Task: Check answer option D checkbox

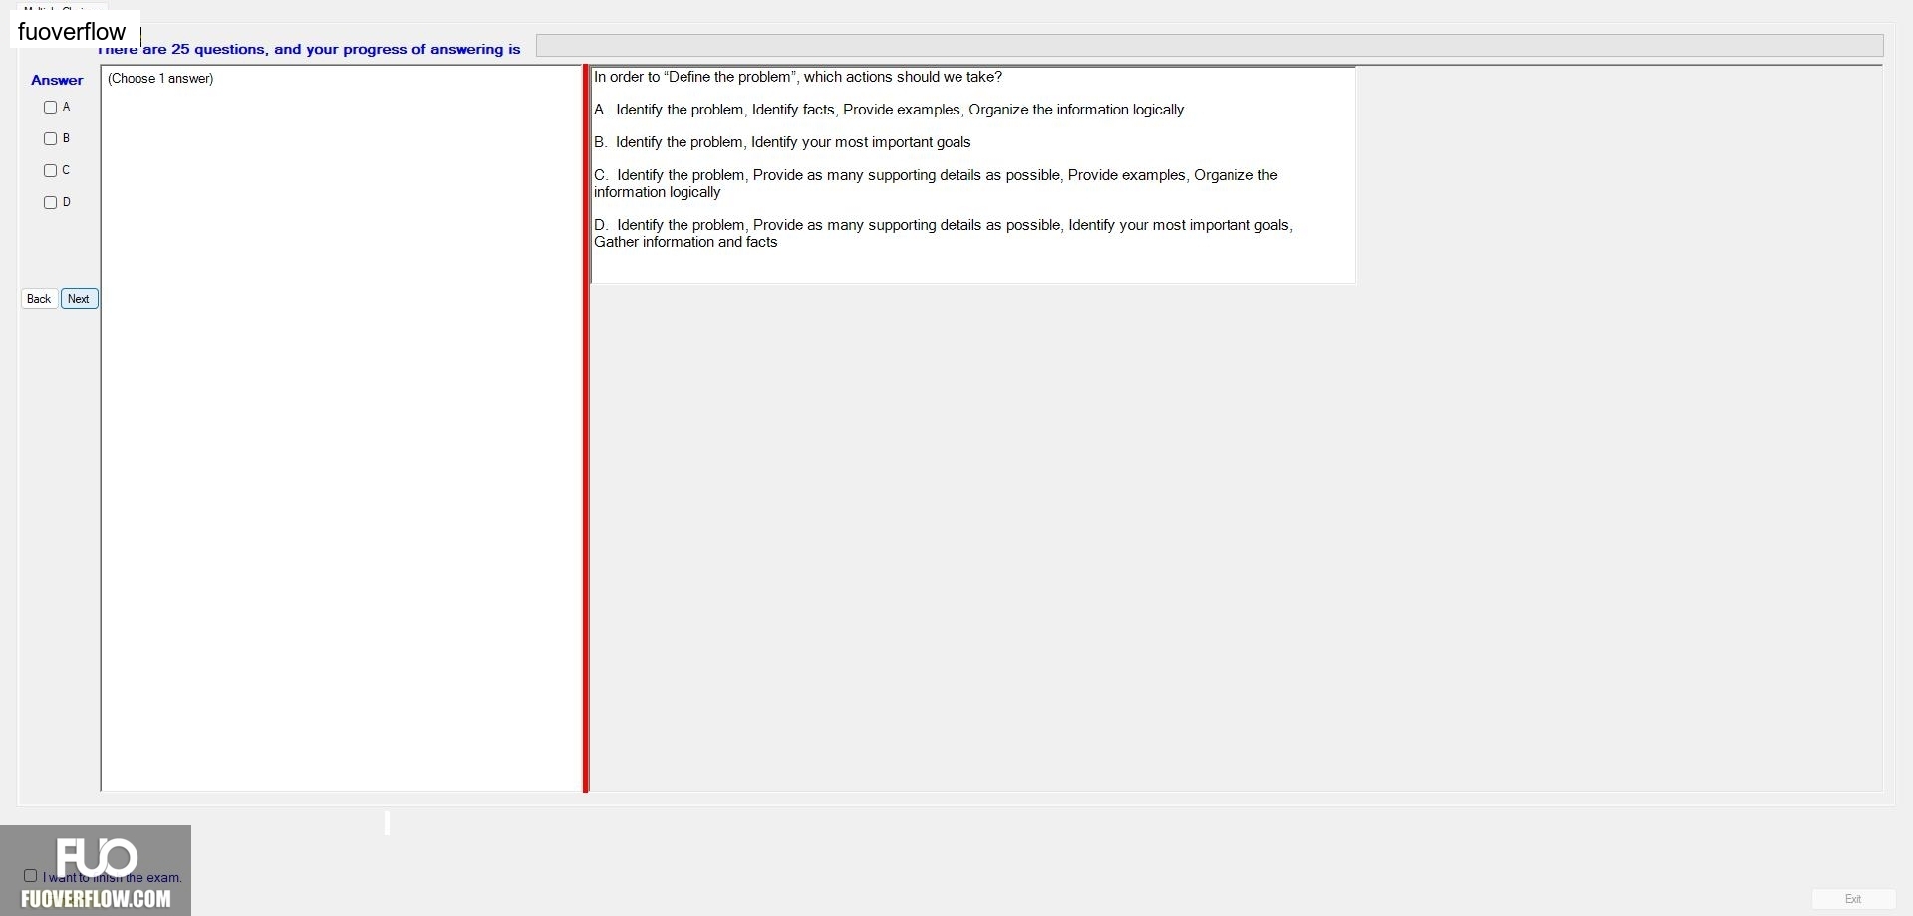Action: pos(50,202)
